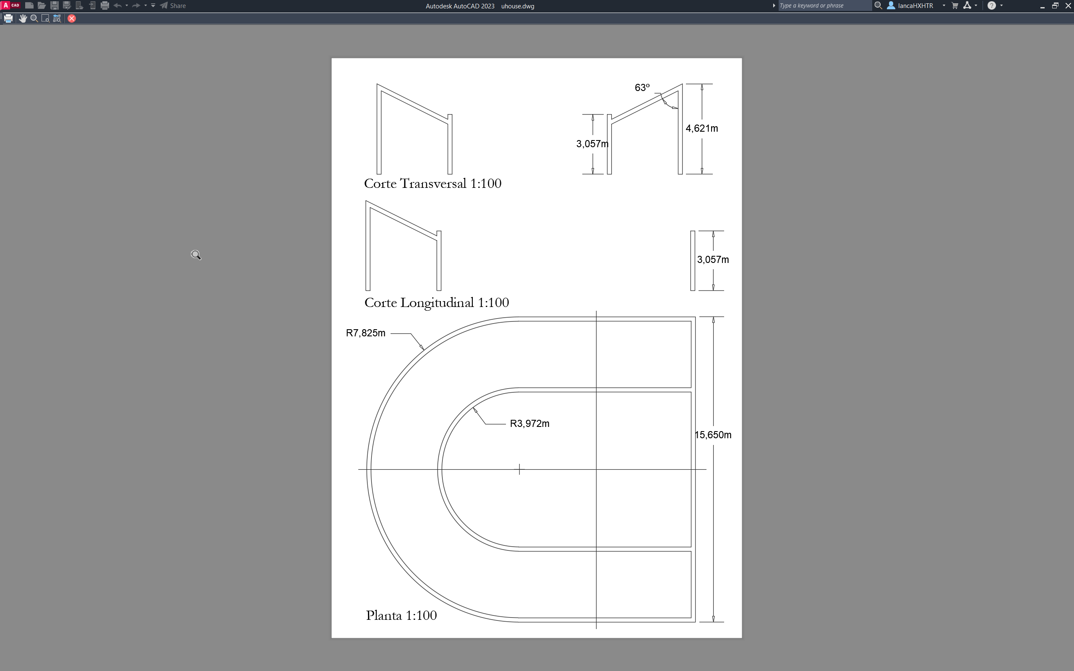Close the plot preview with red X
Viewport: 1074px width, 671px height.
point(71,18)
